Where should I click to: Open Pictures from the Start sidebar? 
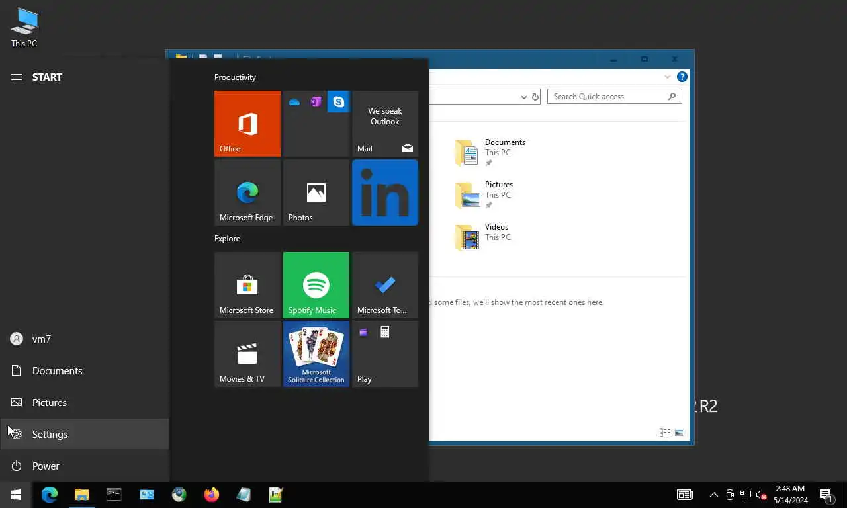[x=85, y=403]
